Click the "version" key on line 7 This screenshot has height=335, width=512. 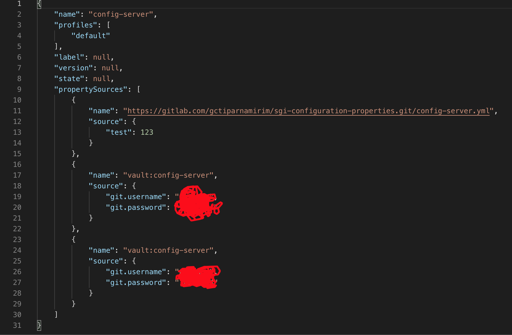[x=74, y=68]
